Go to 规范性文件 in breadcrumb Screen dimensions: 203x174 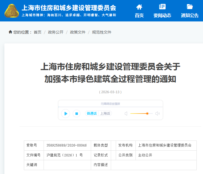click(x=101, y=32)
